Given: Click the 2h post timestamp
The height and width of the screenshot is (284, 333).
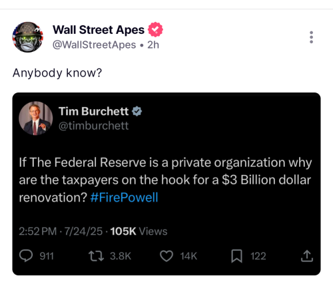Looking at the screenshot, I should click(x=153, y=45).
